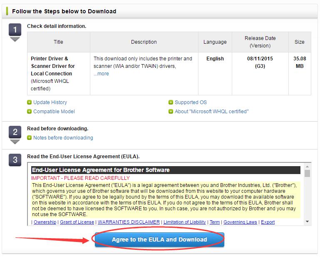The height and width of the screenshot is (259, 320).
Task: Click the step 2 number badge
Action: pos(15,132)
